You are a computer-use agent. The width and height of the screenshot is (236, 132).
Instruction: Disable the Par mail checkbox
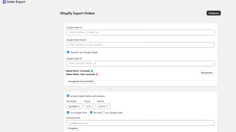tap(91, 112)
